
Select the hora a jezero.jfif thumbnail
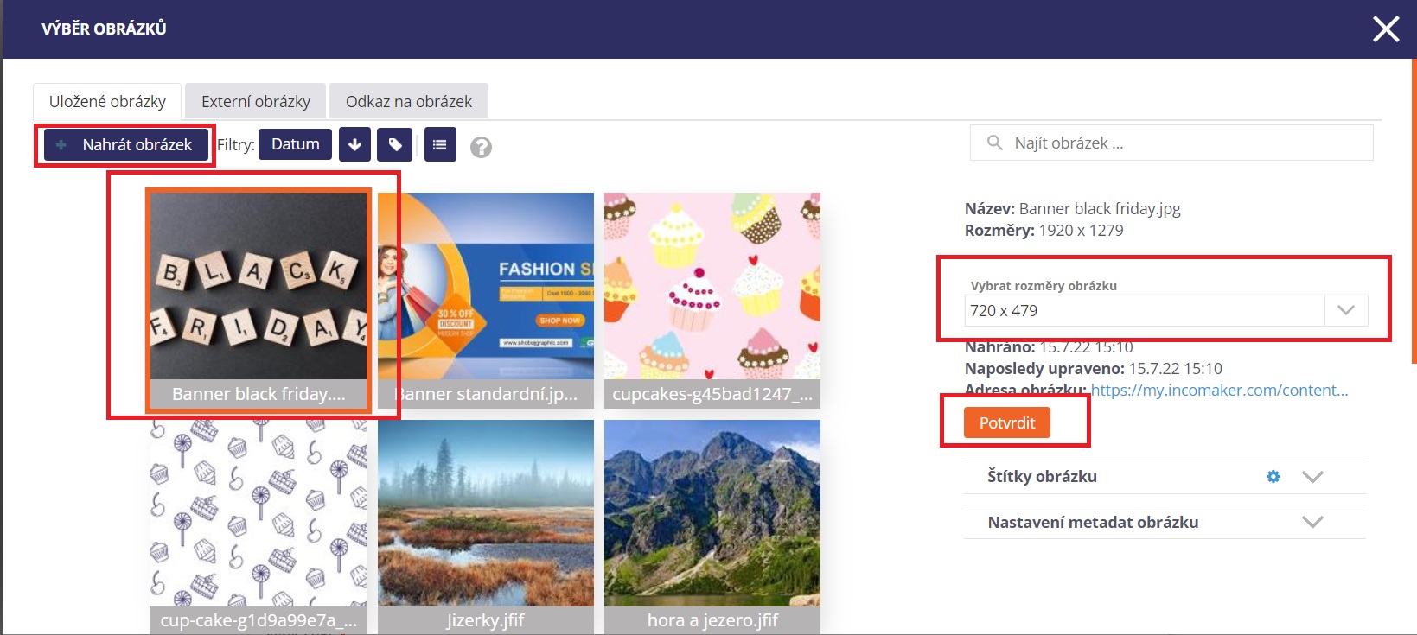click(712, 525)
